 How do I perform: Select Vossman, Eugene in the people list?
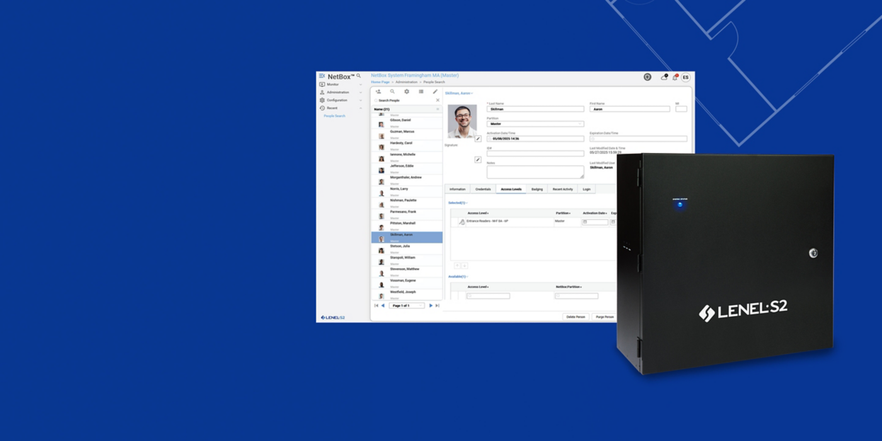click(x=407, y=283)
